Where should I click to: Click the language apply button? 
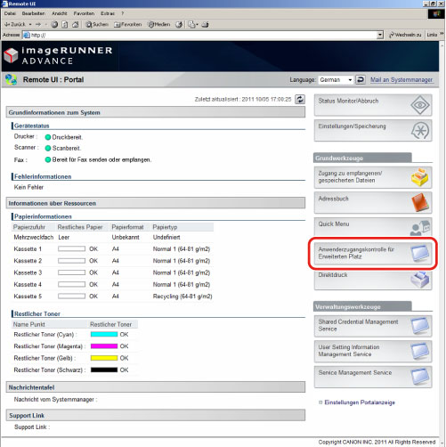point(361,80)
